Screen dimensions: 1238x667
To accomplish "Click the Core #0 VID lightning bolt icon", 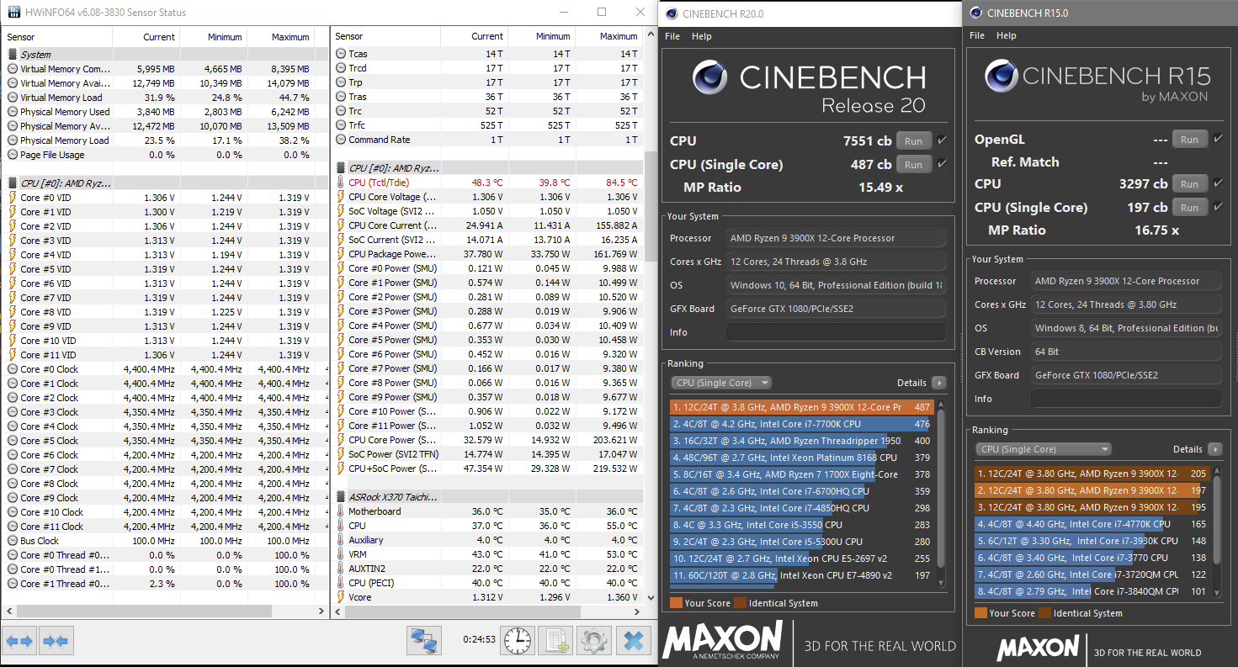I will point(12,198).
